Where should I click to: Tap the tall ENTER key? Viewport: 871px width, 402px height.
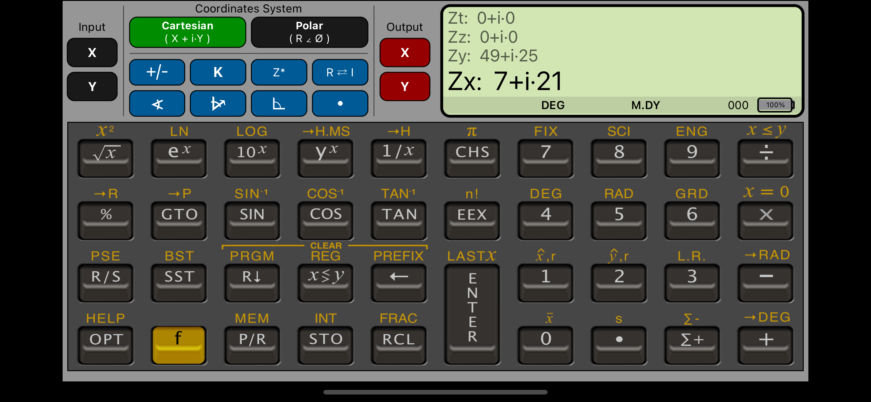coord(472,314)
